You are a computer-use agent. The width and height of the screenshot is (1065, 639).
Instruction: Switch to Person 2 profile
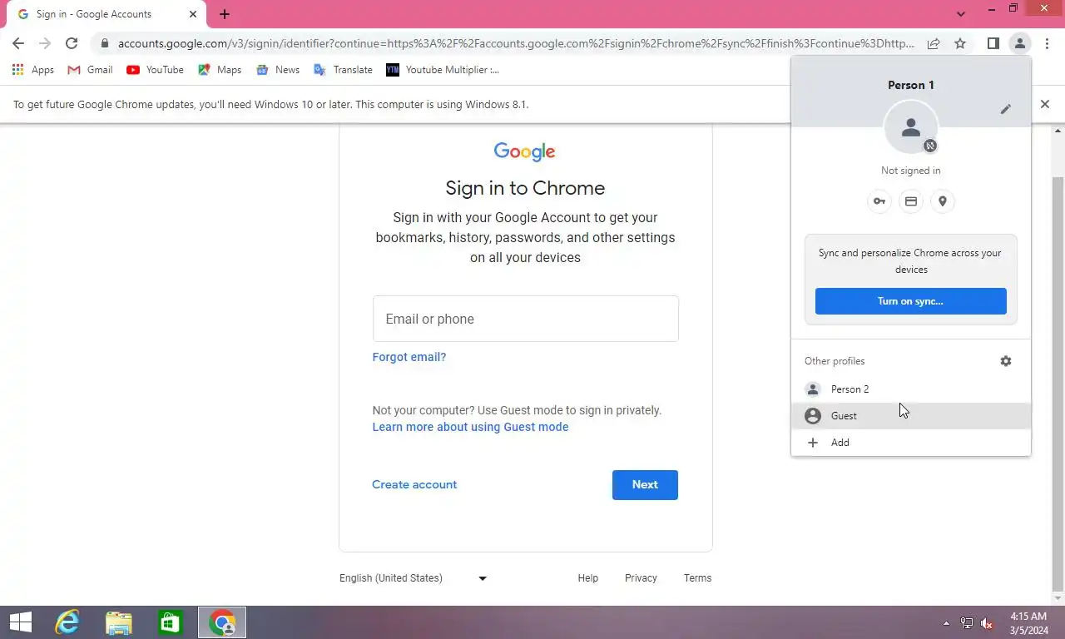tap(911, 389)
